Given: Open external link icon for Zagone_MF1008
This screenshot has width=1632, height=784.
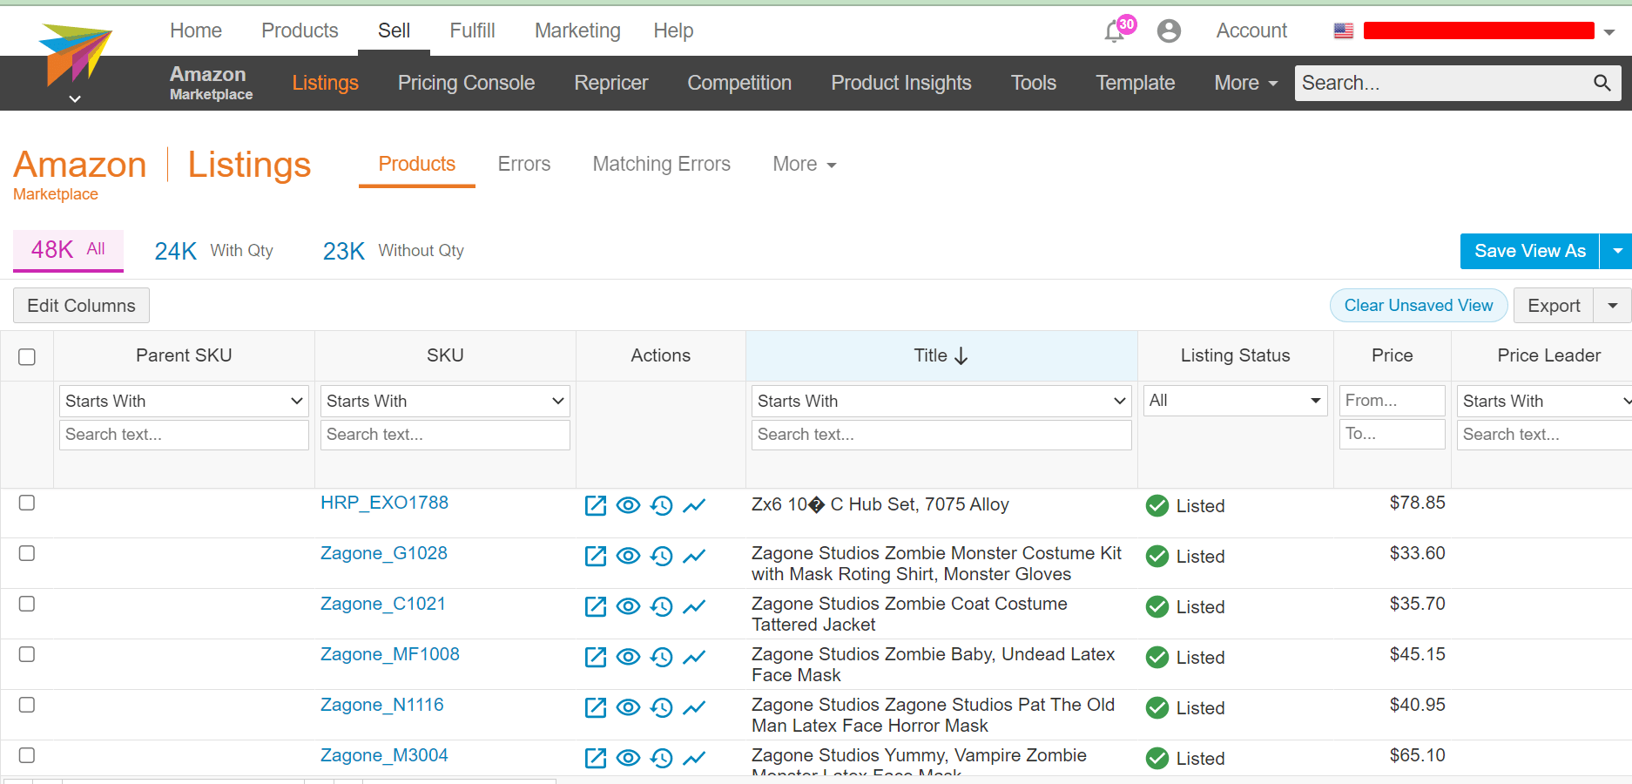Looking at the screenshot, I should 596,657.
